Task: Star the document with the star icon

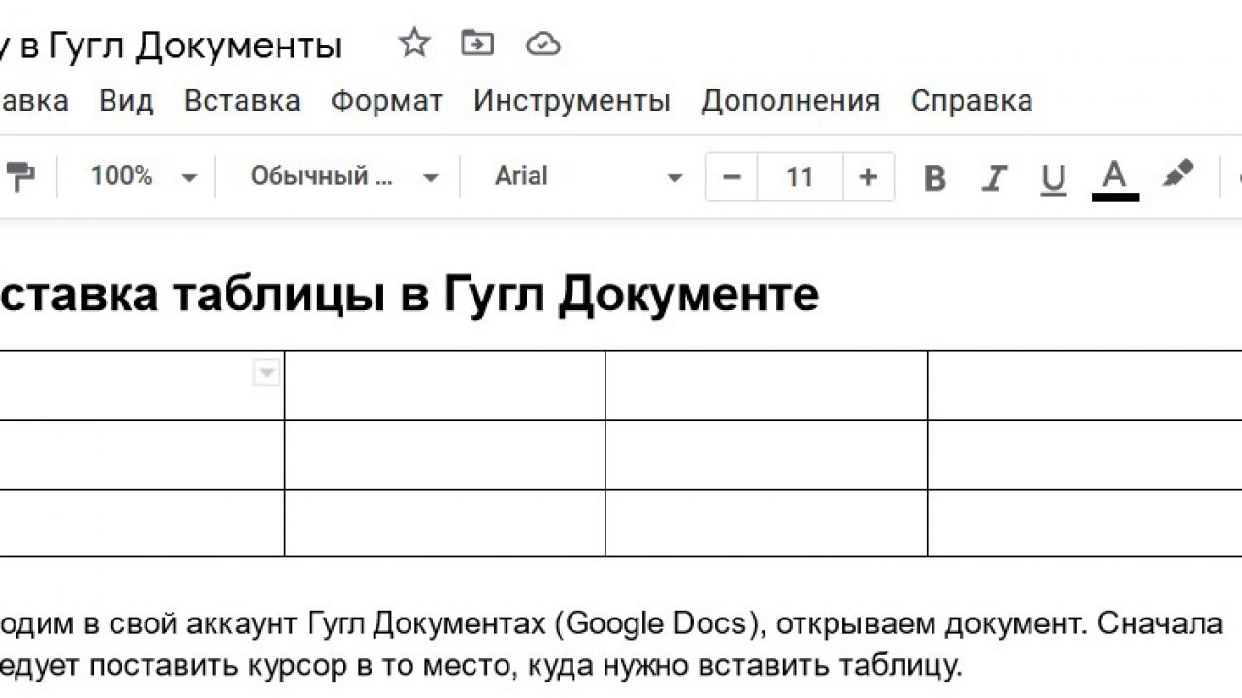Action: click(x=414, y=43)
